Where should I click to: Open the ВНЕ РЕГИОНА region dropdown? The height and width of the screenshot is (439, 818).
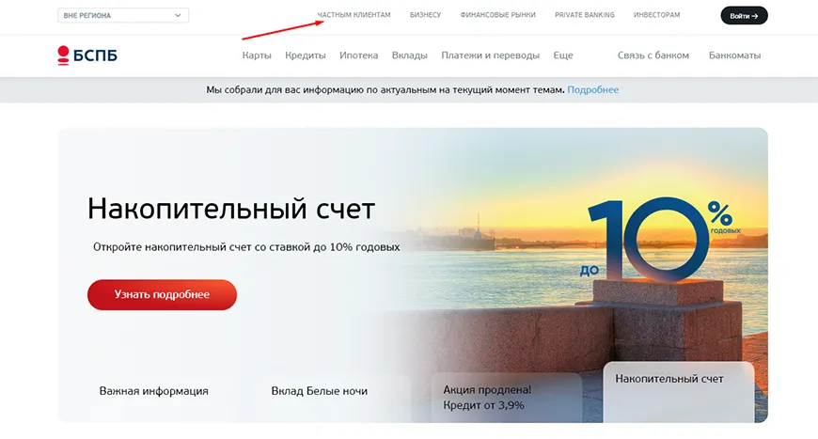click(x=123, y=16)
